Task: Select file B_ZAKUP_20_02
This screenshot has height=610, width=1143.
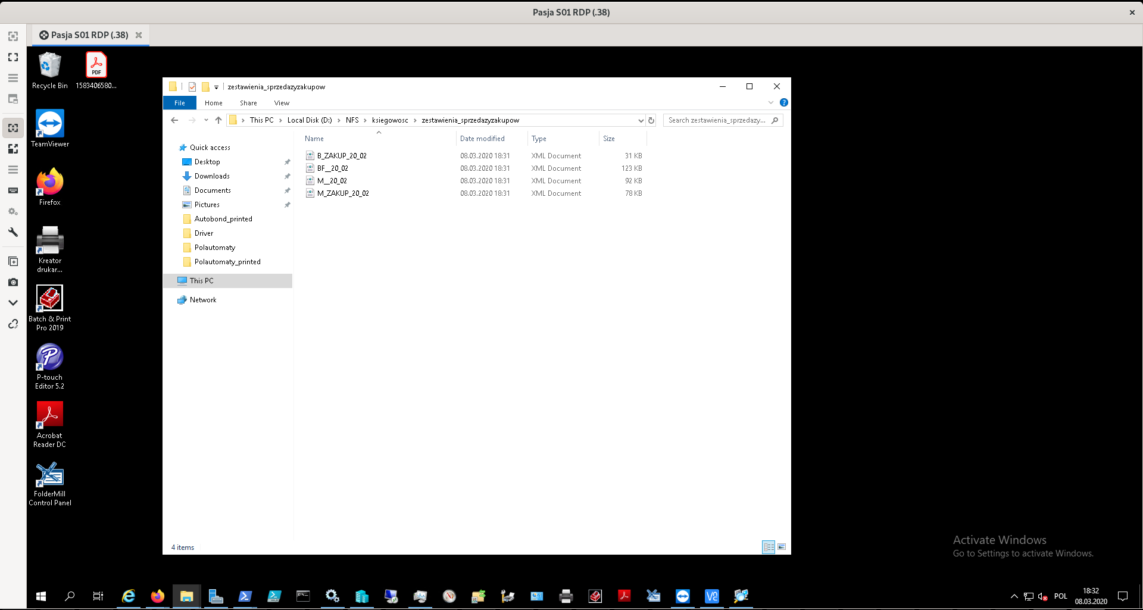Action: point(342,156)
